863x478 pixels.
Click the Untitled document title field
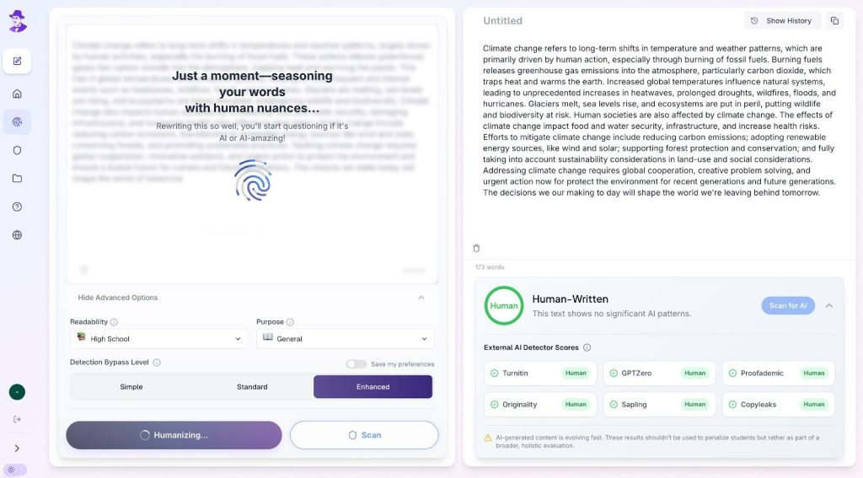(x=503, y=21)
